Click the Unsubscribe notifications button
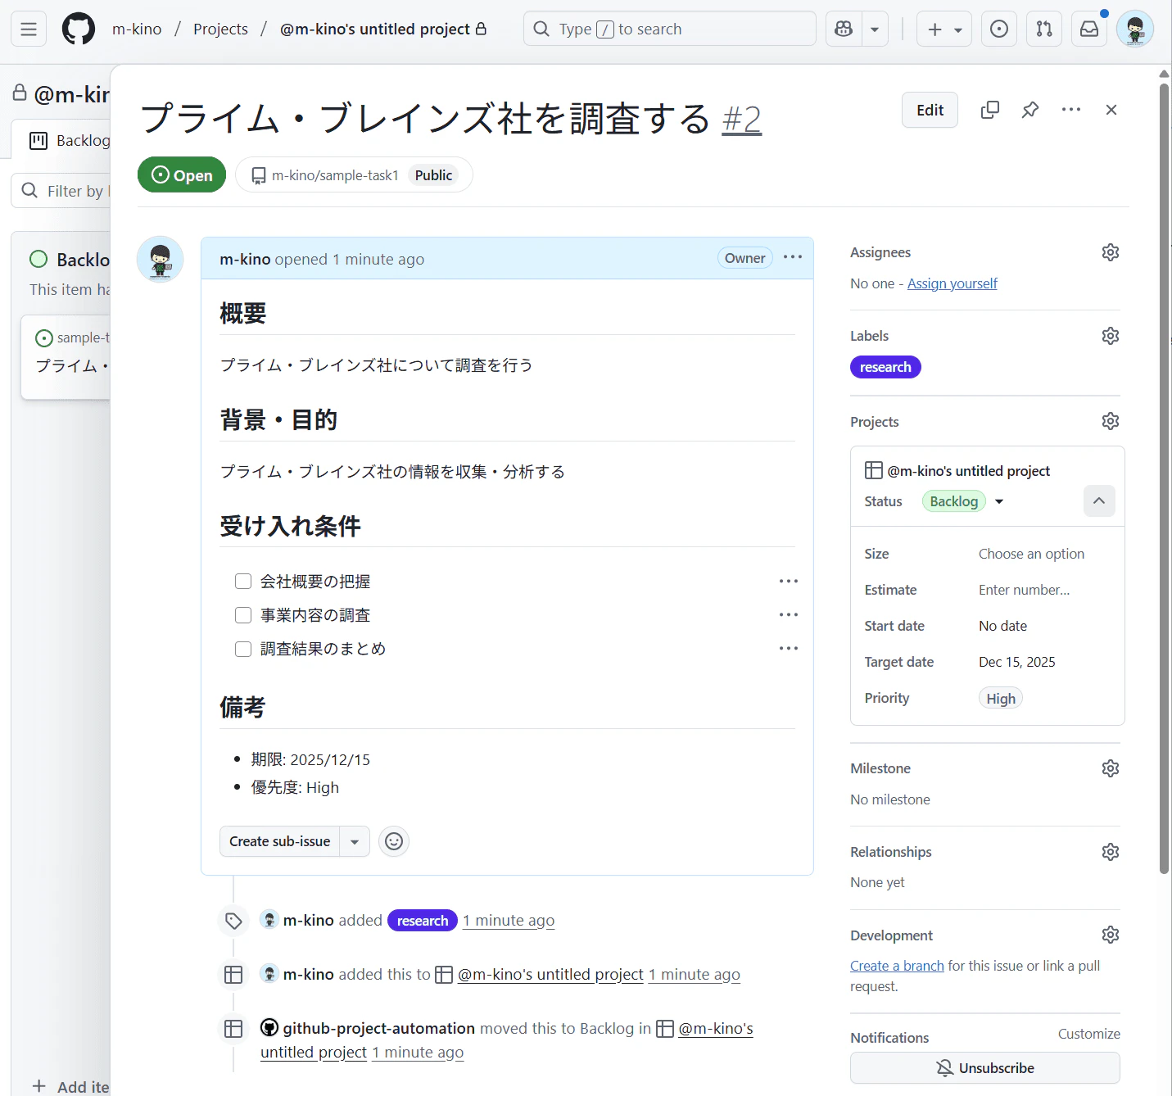1172x1096 pixels. pos(985,1068)
